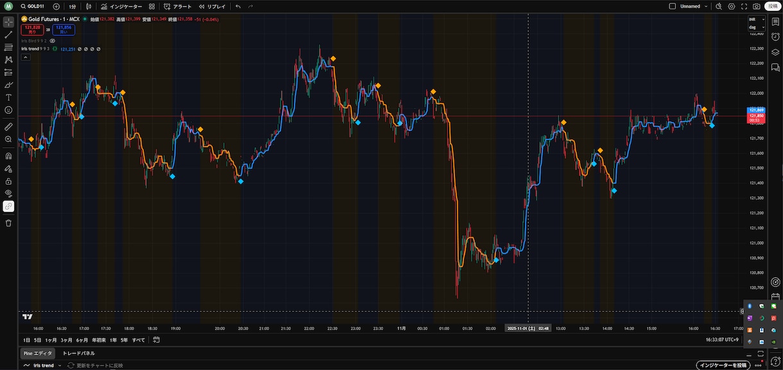Select the crosshair cursor tool
Viewport: 783px width, 370px height.
click(8, 22)
